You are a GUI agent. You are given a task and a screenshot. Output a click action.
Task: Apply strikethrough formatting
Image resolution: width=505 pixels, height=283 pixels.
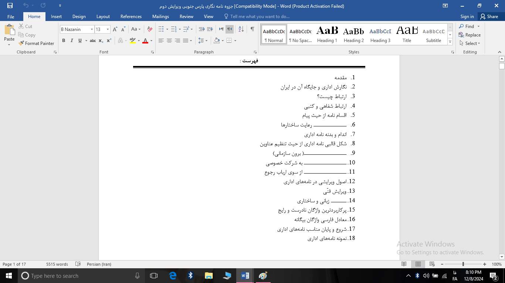(93, 41)
